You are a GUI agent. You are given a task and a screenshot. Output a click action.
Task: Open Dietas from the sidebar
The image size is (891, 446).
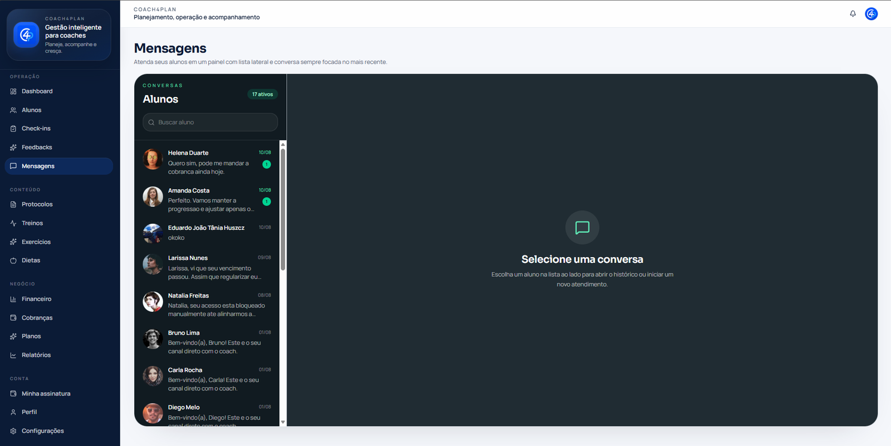[59, 261]
